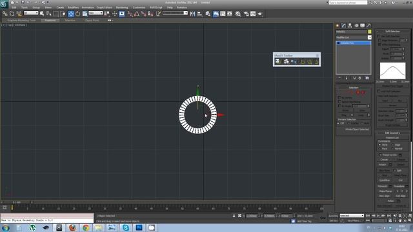This screenshot has height=232, width=413.
Task: Choose the Rectangular Selection Region icon
Action: pyautogui.click(x=56, y=14)
